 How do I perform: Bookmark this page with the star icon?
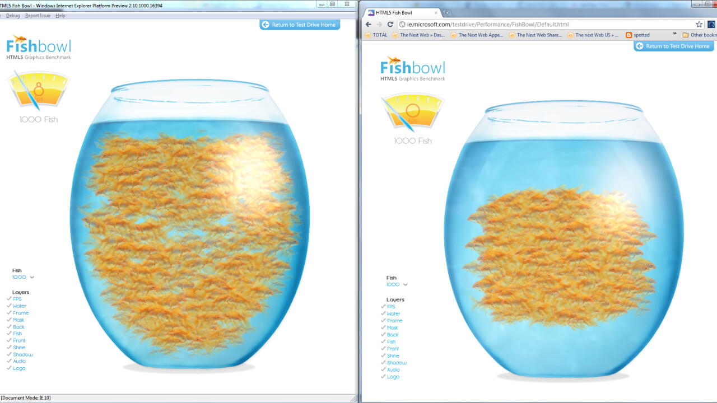click(x=699, y=25)
